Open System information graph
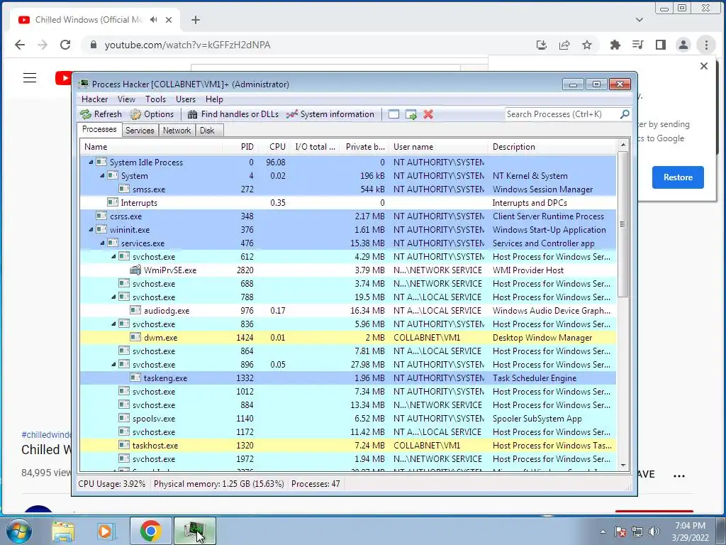Screen dimensions: 726x545 [330, 114]
